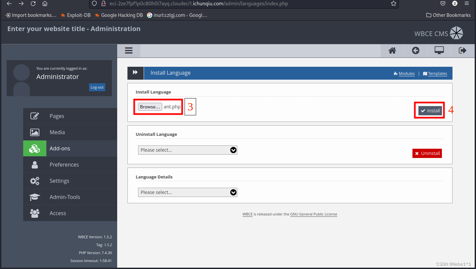
Task: Open Language Details select dropdown
Action: [x=188, y=192]
